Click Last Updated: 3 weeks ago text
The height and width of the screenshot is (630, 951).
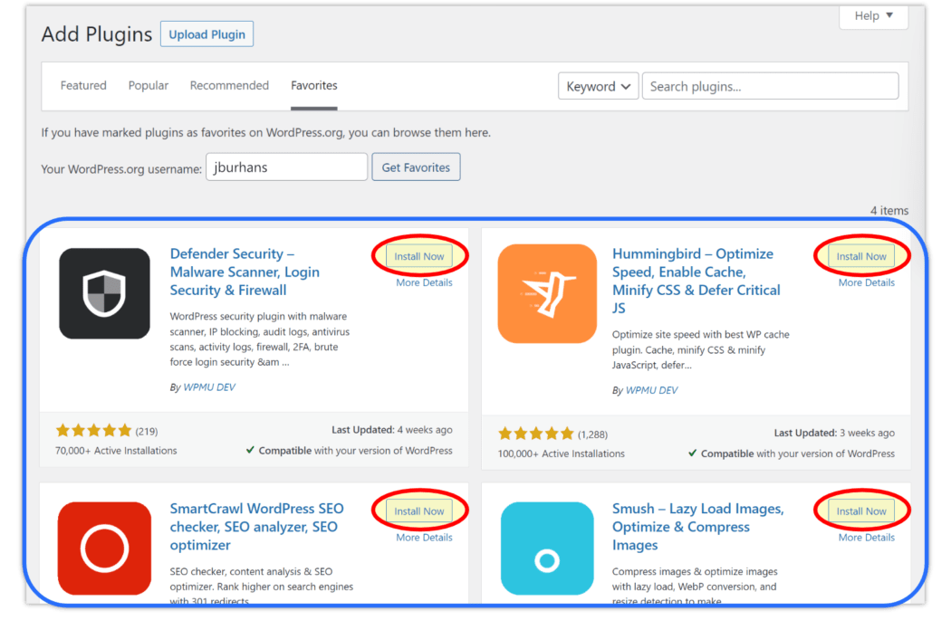tap(834, 433)
